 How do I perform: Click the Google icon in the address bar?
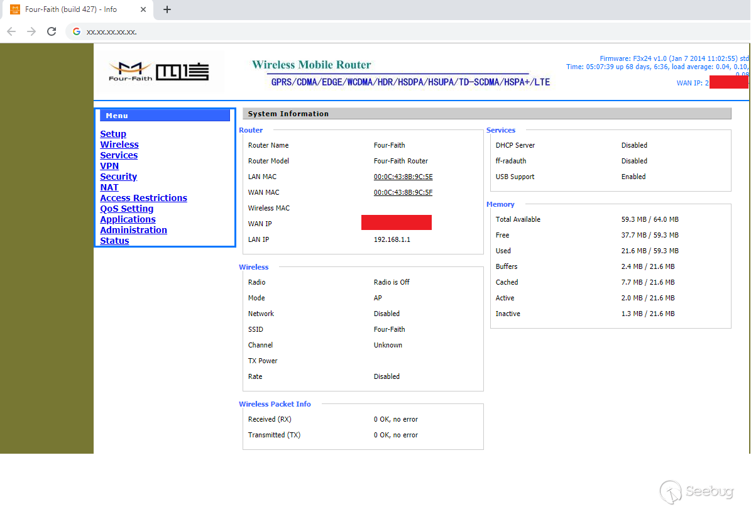click(77, 31)
